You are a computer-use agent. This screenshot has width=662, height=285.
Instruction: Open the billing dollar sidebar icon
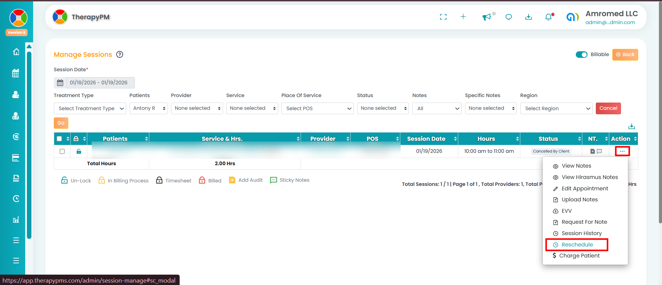(16, 137)
